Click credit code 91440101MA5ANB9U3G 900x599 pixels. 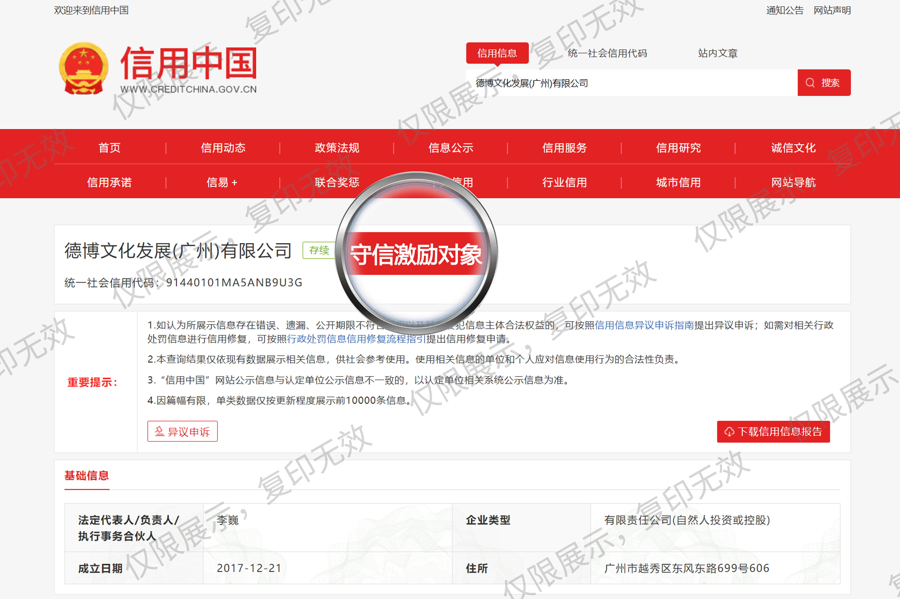[234, 283]
